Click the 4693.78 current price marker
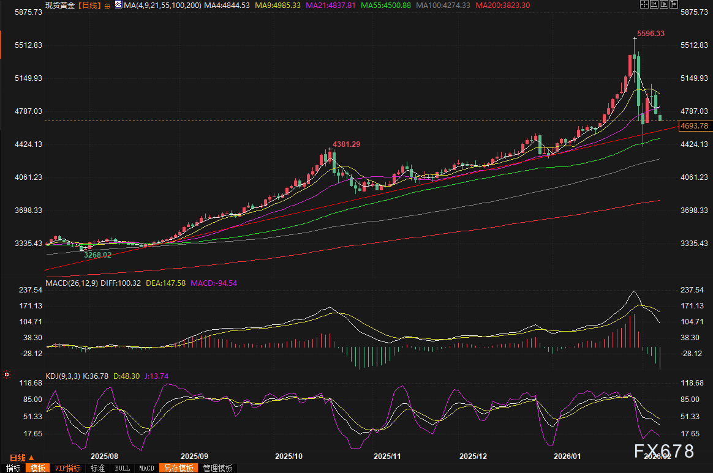Image resolution: width=713 pixels, height=473 pixels. (694, 126)
